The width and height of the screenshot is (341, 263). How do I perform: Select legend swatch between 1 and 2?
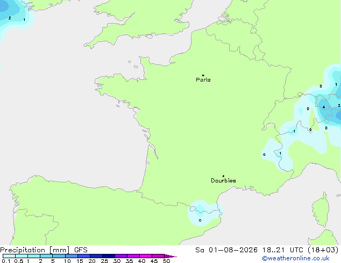pyautogui.click(x=34, y=256)
